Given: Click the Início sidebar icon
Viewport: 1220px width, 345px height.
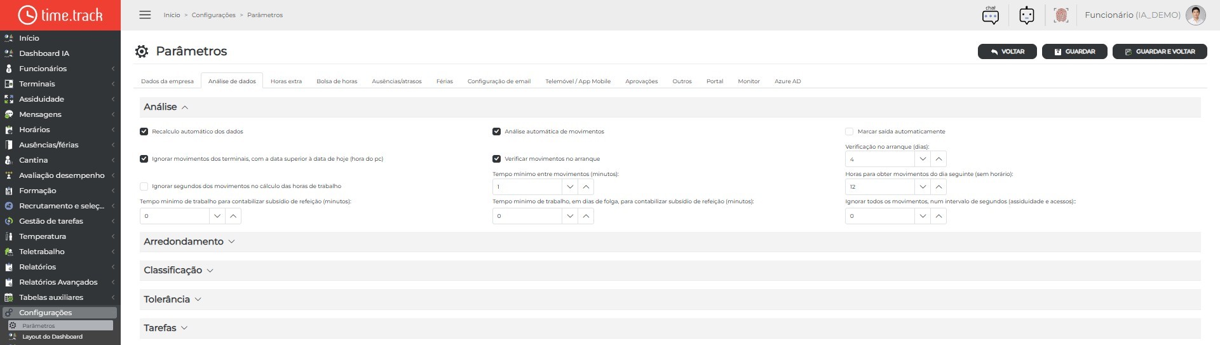Looking at the screenshot, I should pyautogui.click(x=9, y=38).
